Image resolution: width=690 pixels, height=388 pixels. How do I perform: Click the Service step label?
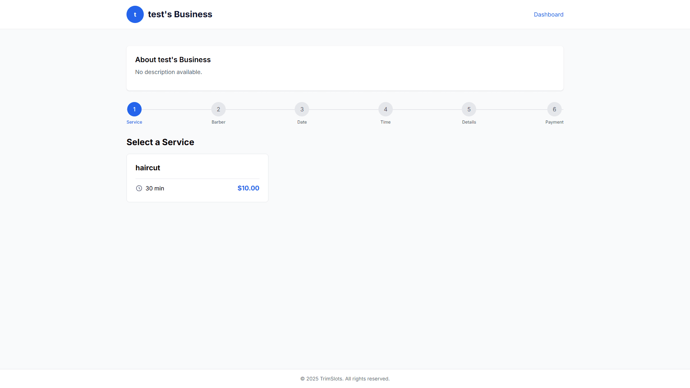(x=134, y=122)
